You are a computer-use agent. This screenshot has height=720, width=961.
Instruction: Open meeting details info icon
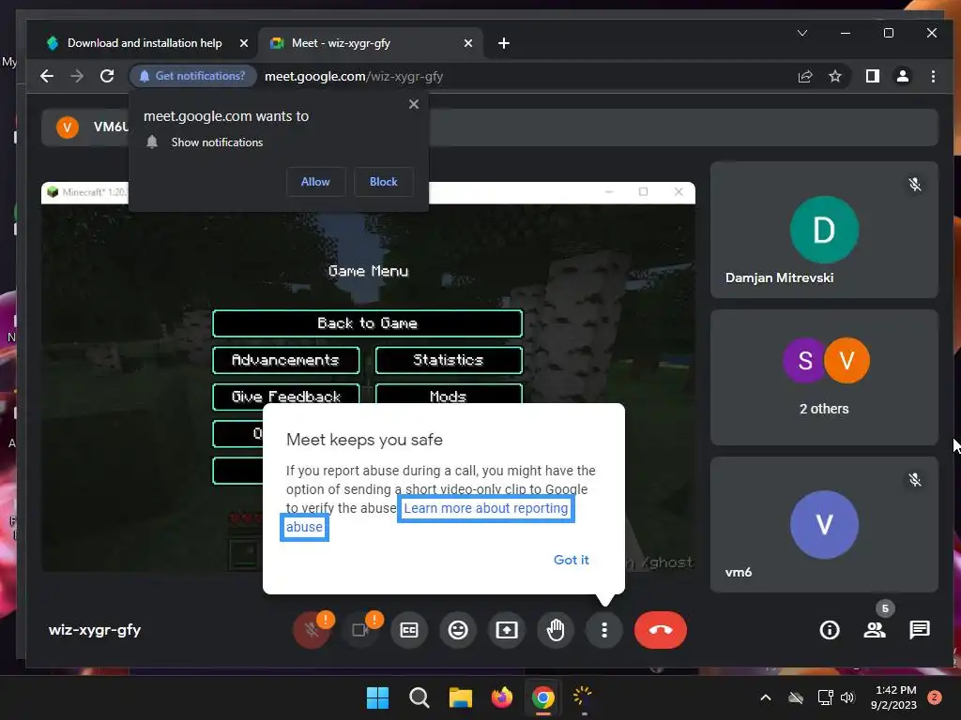coord(830,629)
